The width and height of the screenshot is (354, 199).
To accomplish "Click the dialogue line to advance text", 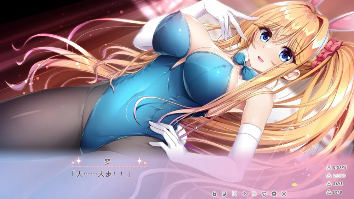I will pyautogui.click(x=101, y=174).
